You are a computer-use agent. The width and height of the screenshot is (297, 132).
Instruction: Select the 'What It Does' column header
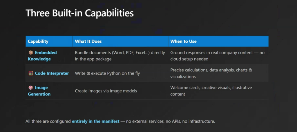[x=88, y=41]
